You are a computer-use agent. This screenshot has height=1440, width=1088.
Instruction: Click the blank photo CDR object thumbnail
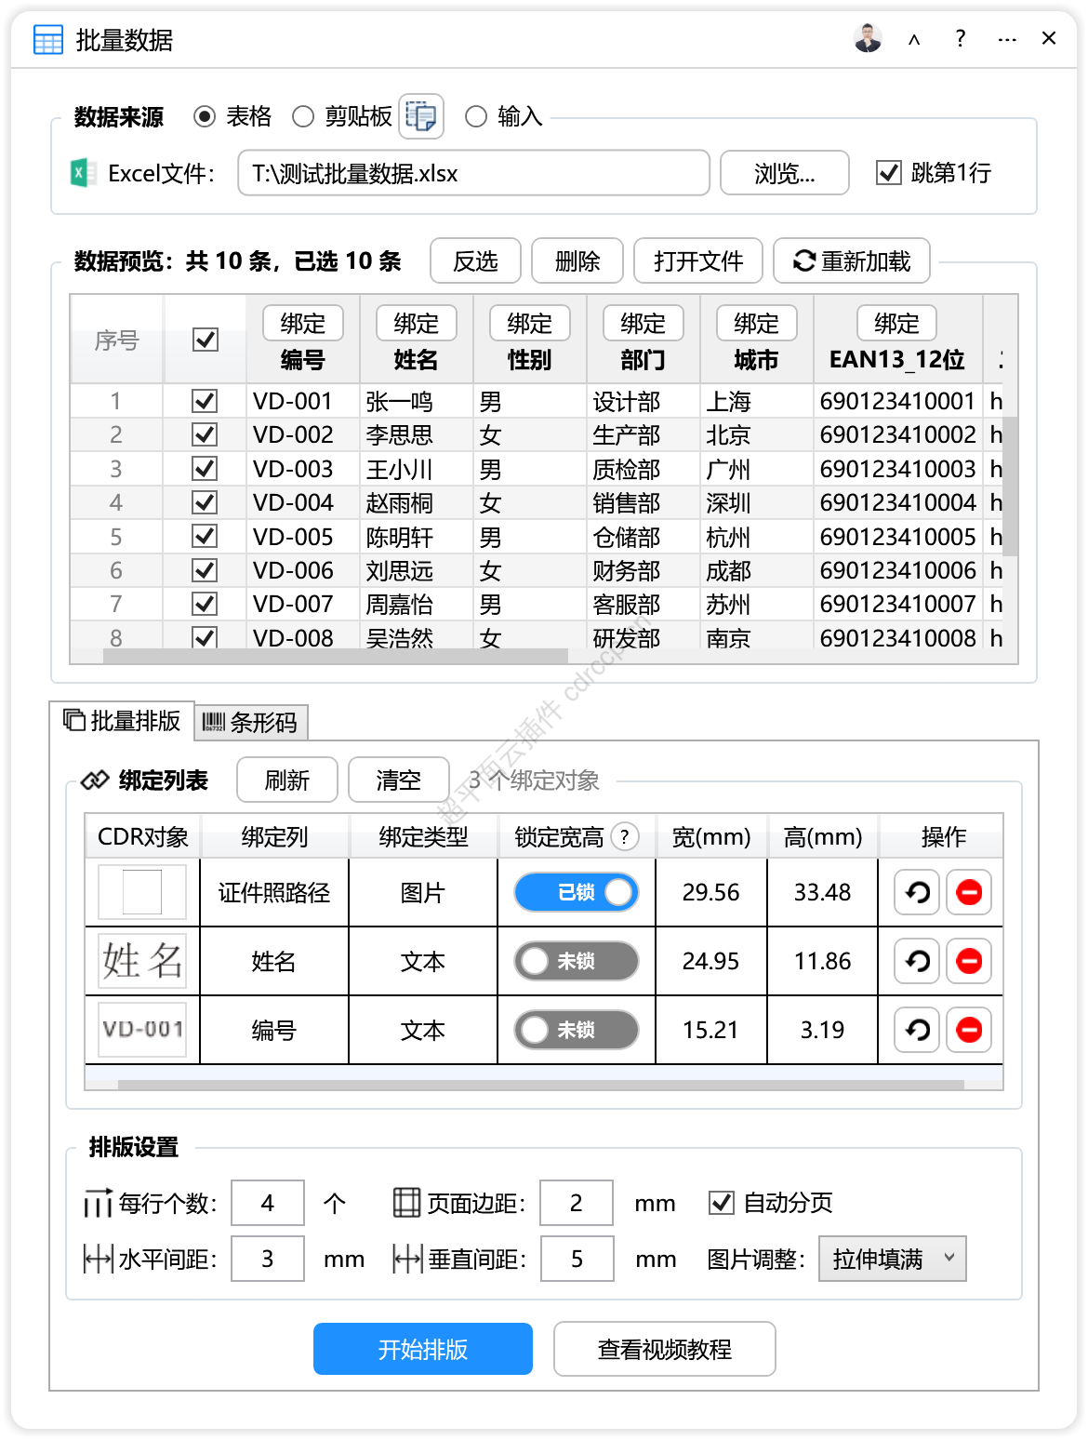(142, 892)
